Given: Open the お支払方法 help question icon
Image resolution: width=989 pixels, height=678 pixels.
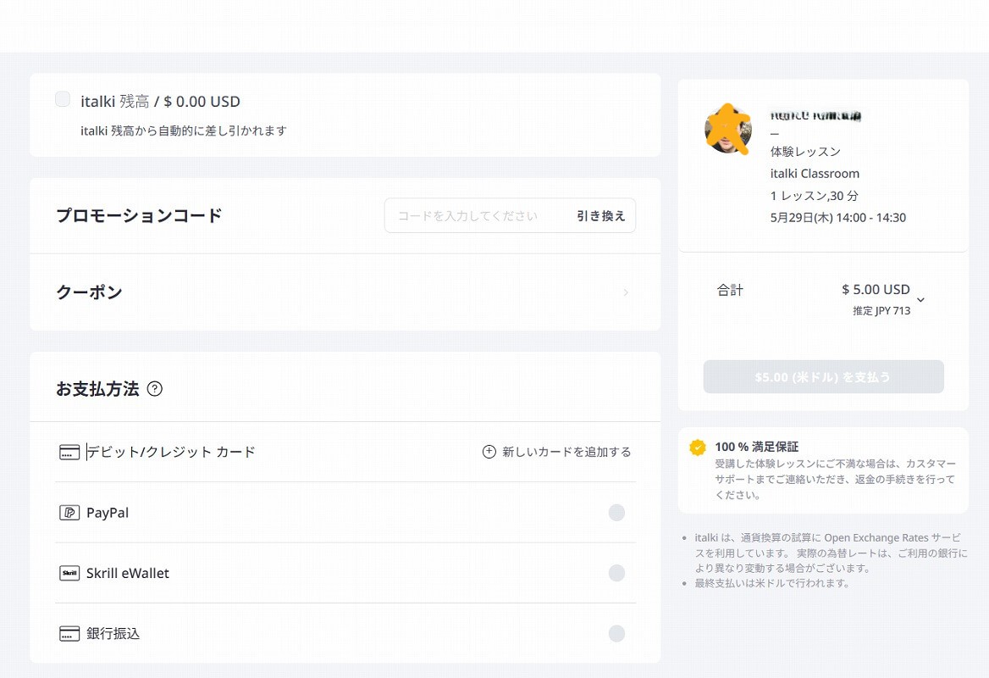Looking at the screenshot, I should pyautogui.click(x=154, y=389).
